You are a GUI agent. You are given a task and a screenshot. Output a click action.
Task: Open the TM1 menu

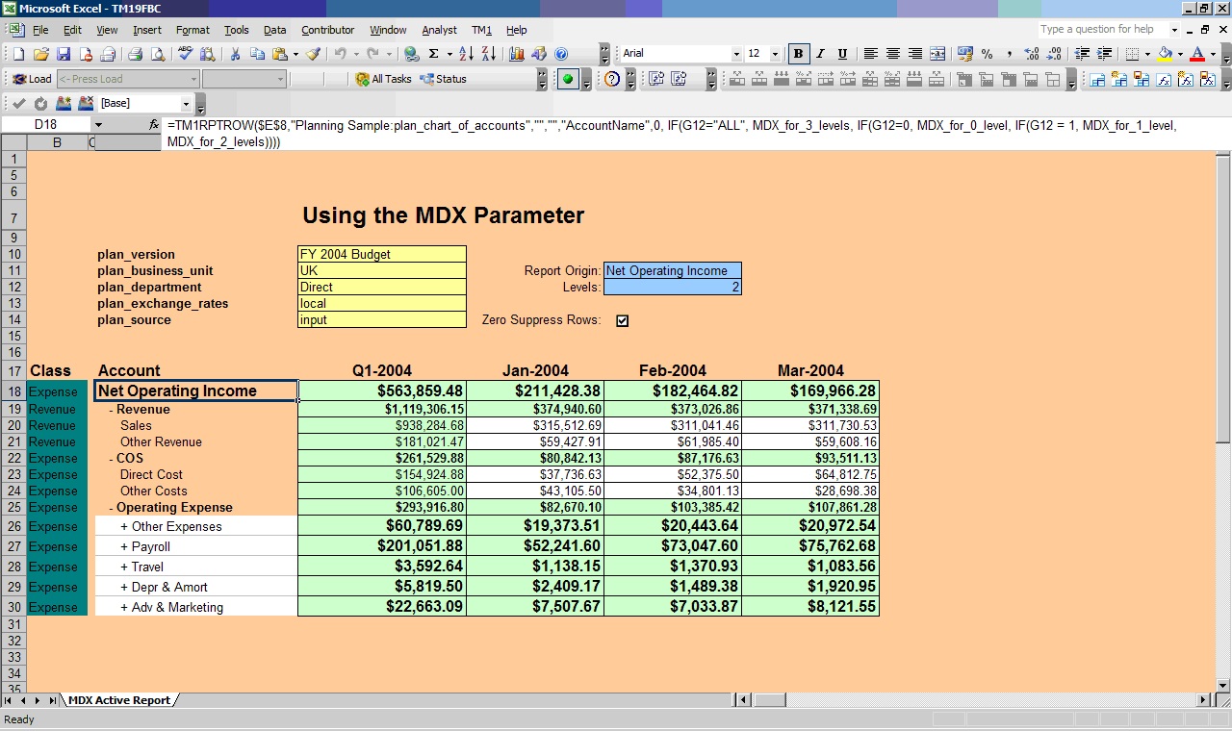481,30
